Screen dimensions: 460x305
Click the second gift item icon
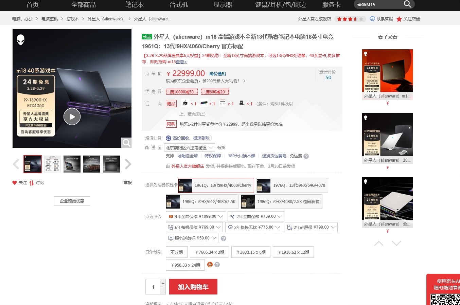(x=204, y=103)
